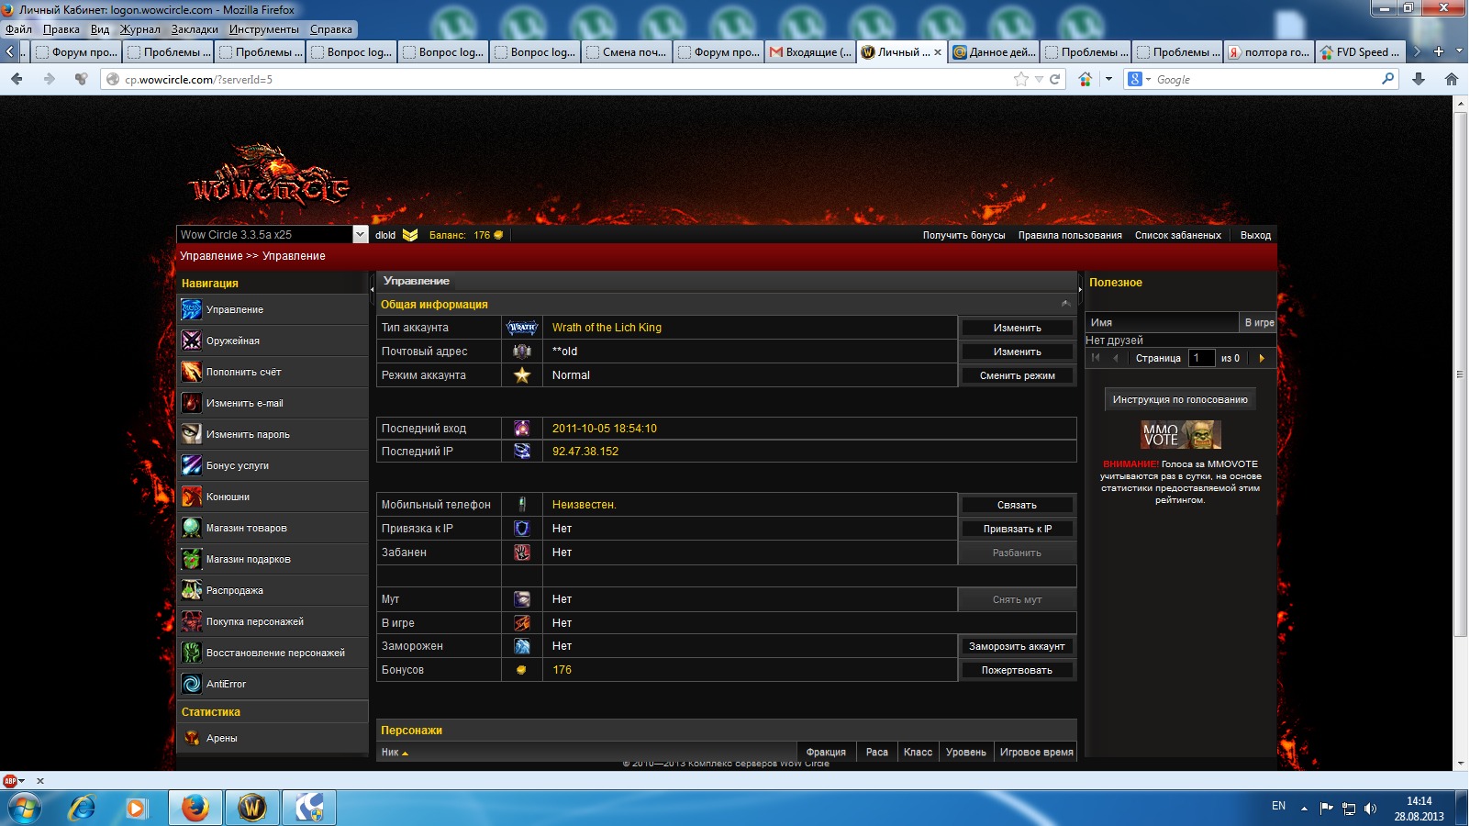Click Заморозить аккаунт button
Image resolution: width=1470 pixels, height=826 pixels.
1016,647
